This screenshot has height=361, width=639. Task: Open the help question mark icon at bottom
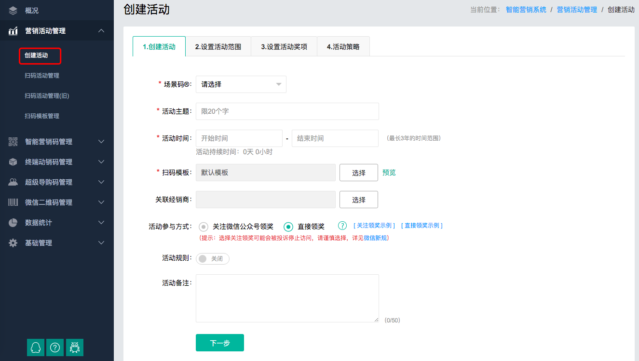coord(55,347)
